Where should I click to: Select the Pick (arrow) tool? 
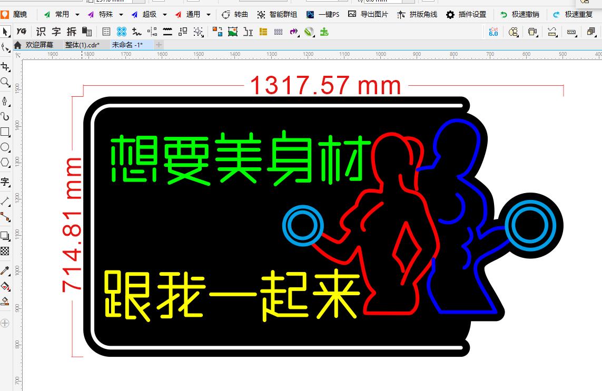click(x=5, y=32)
